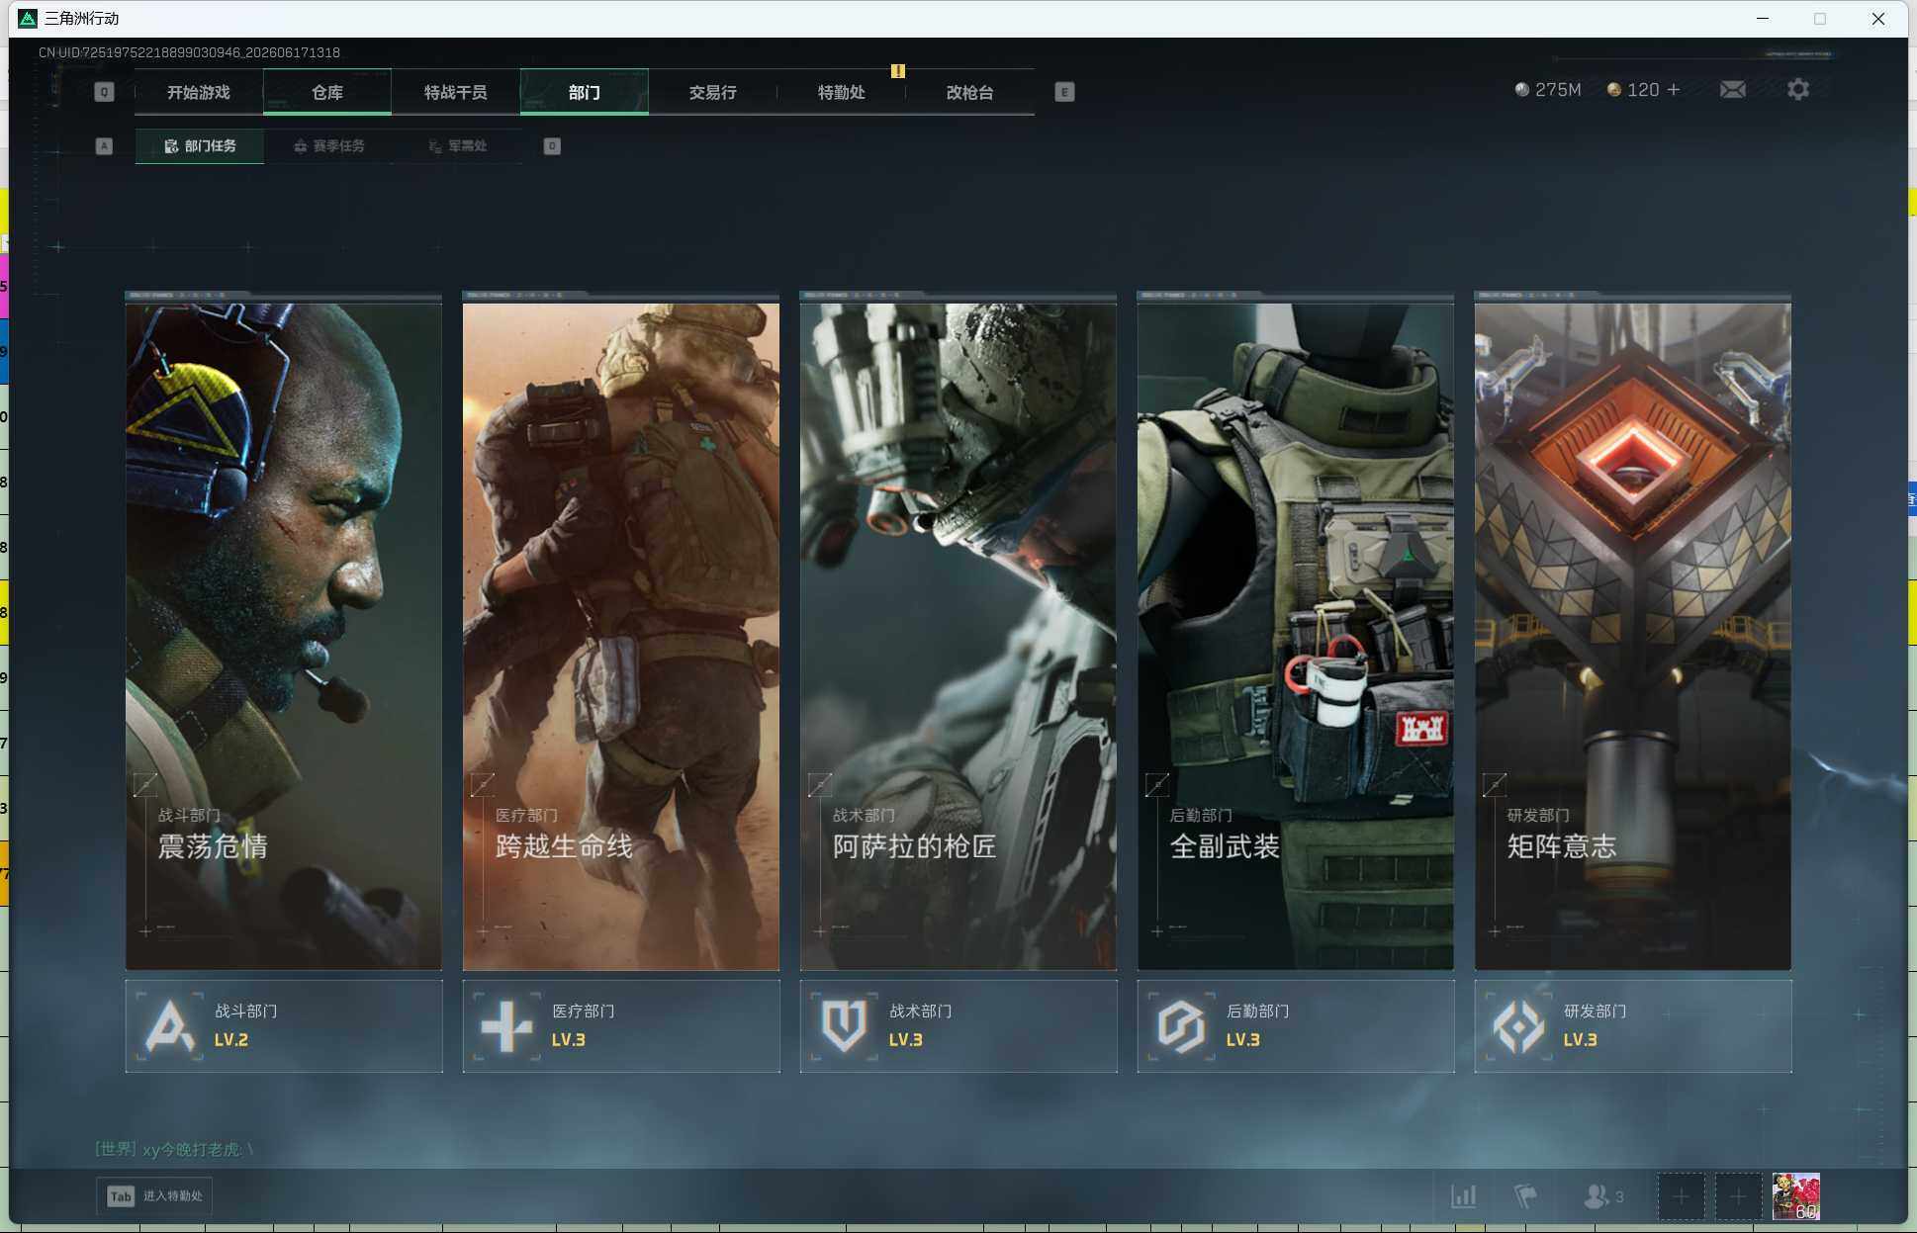Click the second empty squad plus slot
The image size is (1917, 1233).
pos(1738,1196)
